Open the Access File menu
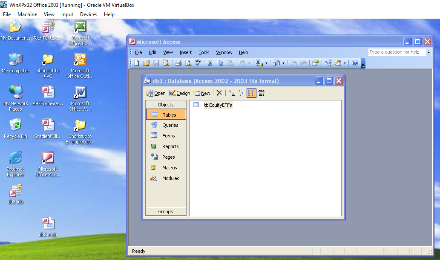This screenshot has height=260, width=440. [138, 52]
